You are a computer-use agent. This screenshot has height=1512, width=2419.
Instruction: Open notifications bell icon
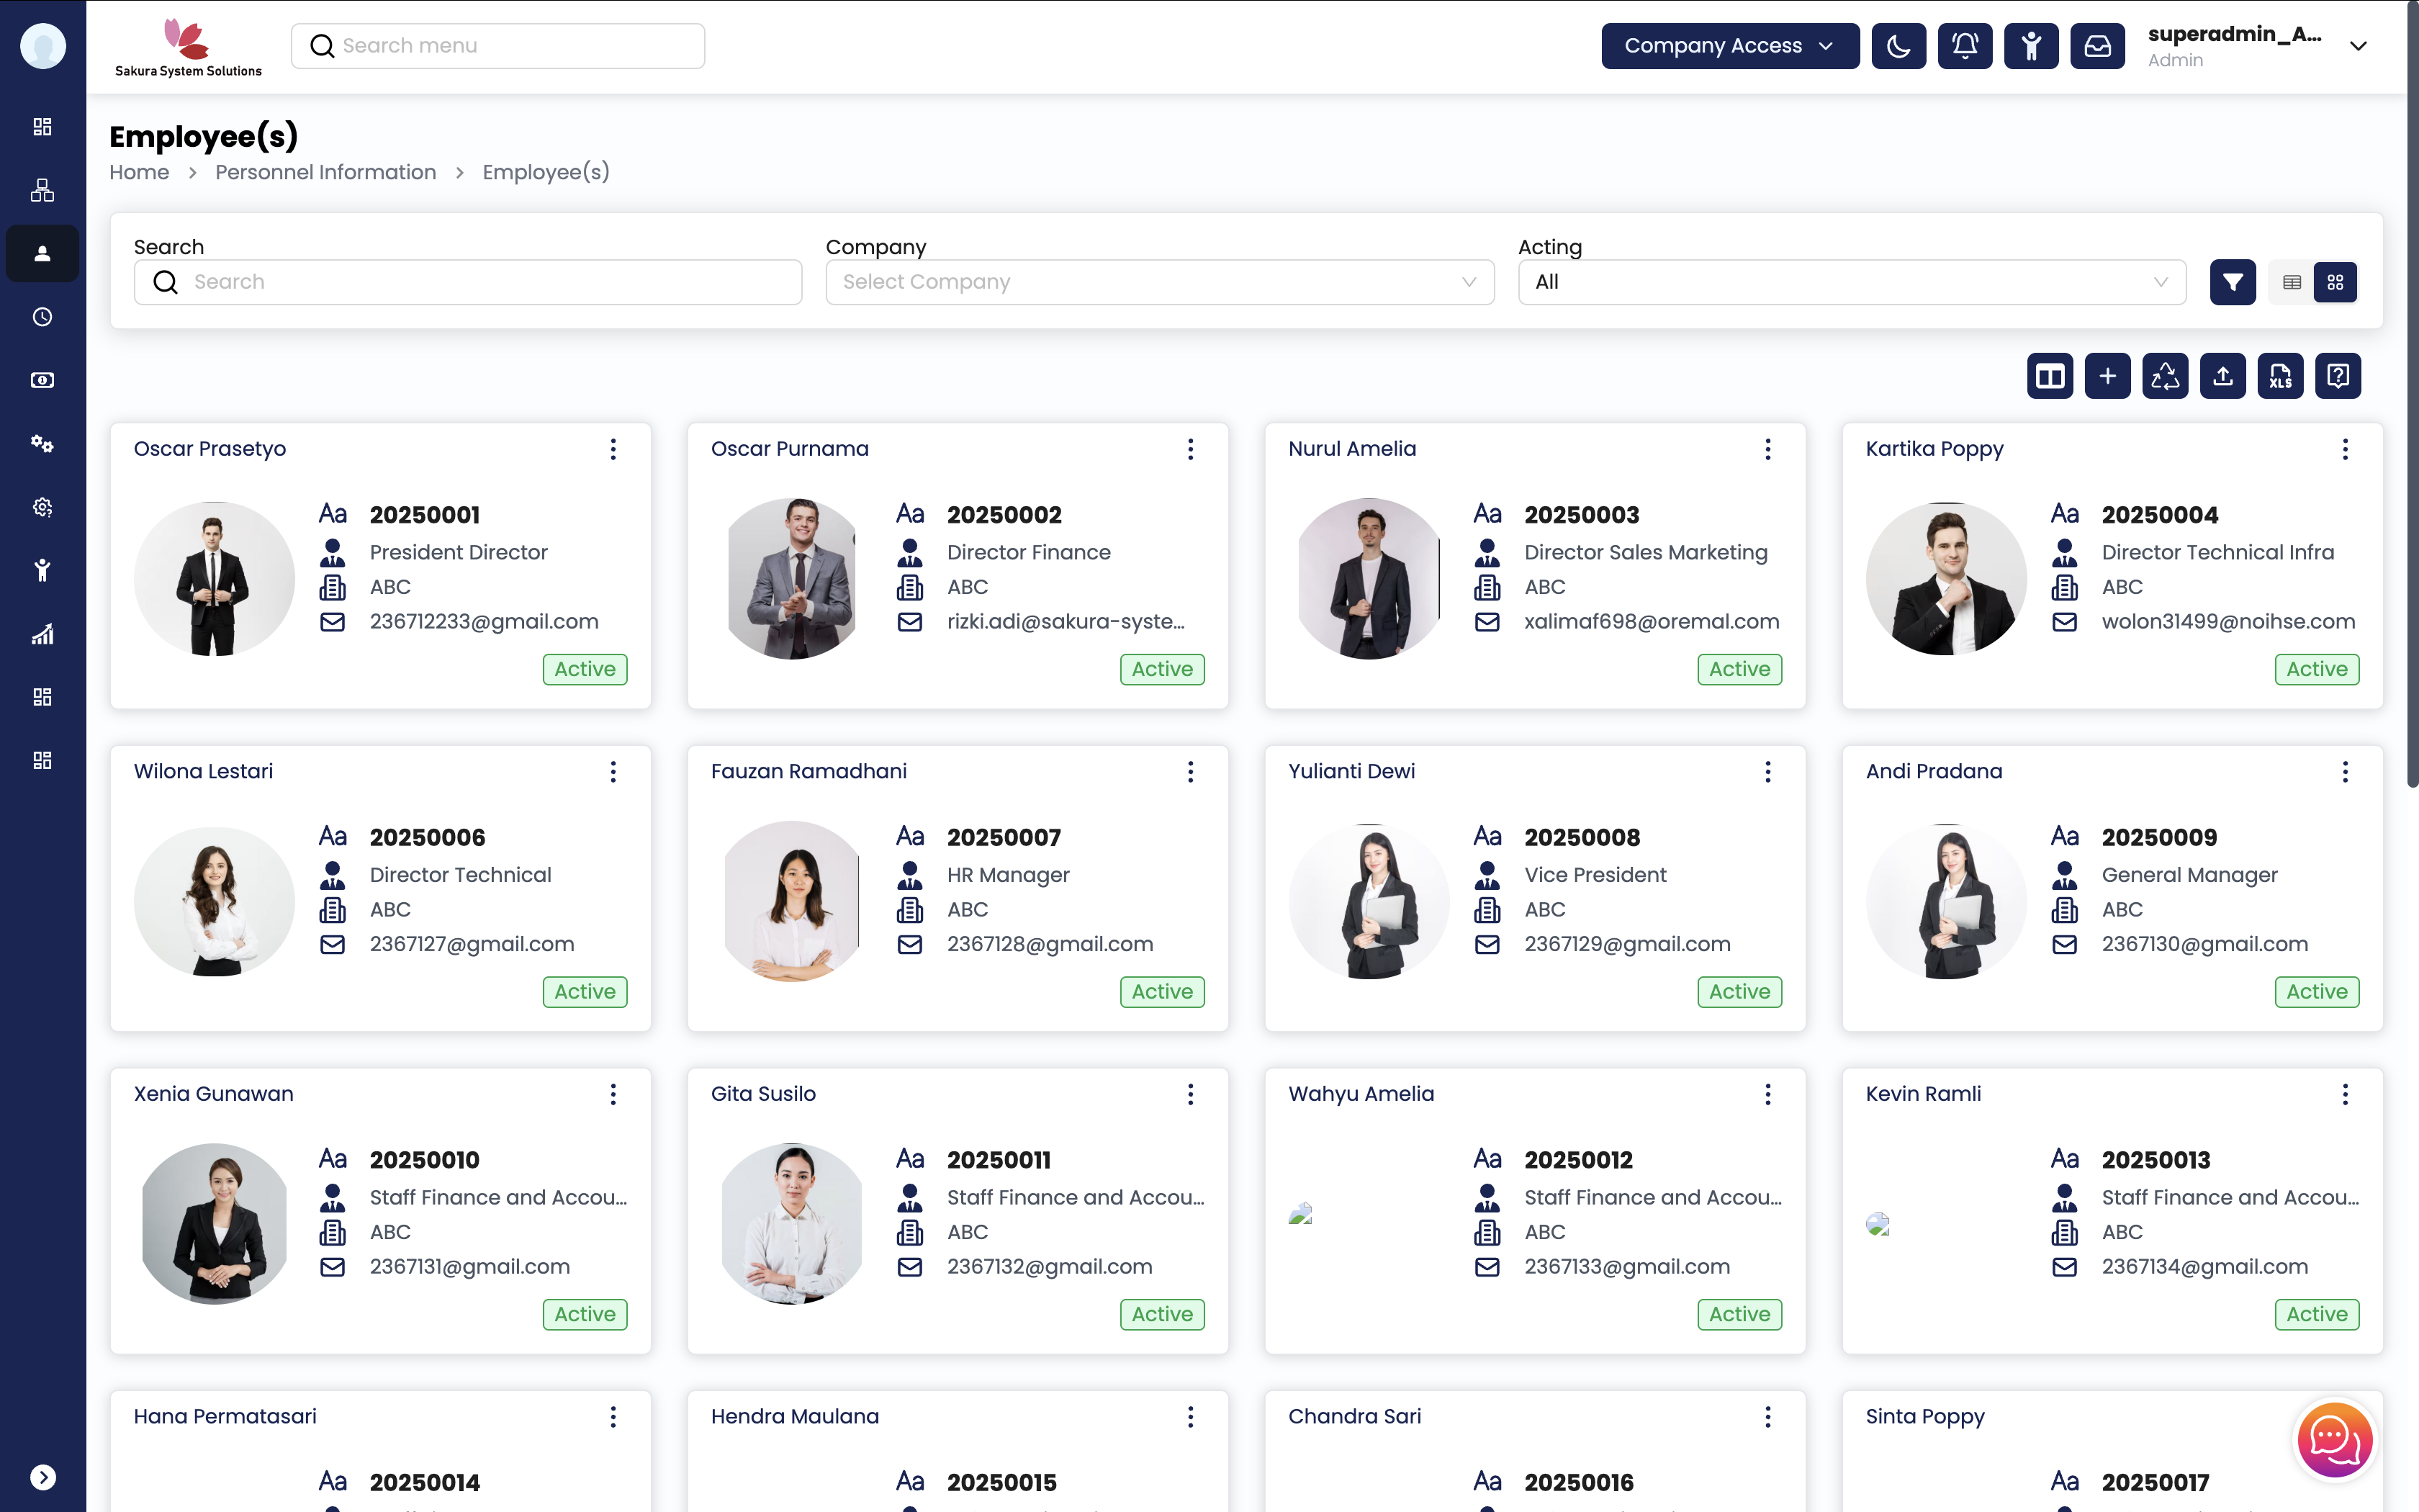pos(1964,46)
